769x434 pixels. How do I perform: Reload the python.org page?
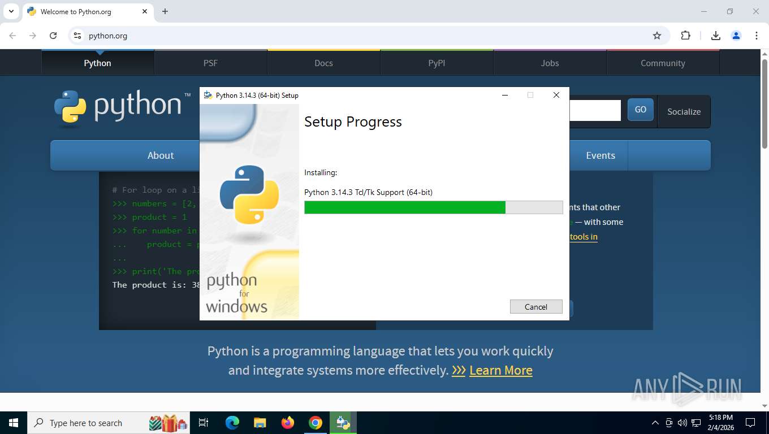click(53, 36)
